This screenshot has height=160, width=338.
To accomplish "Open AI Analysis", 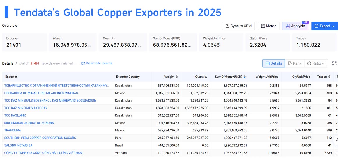I will 295,26.
